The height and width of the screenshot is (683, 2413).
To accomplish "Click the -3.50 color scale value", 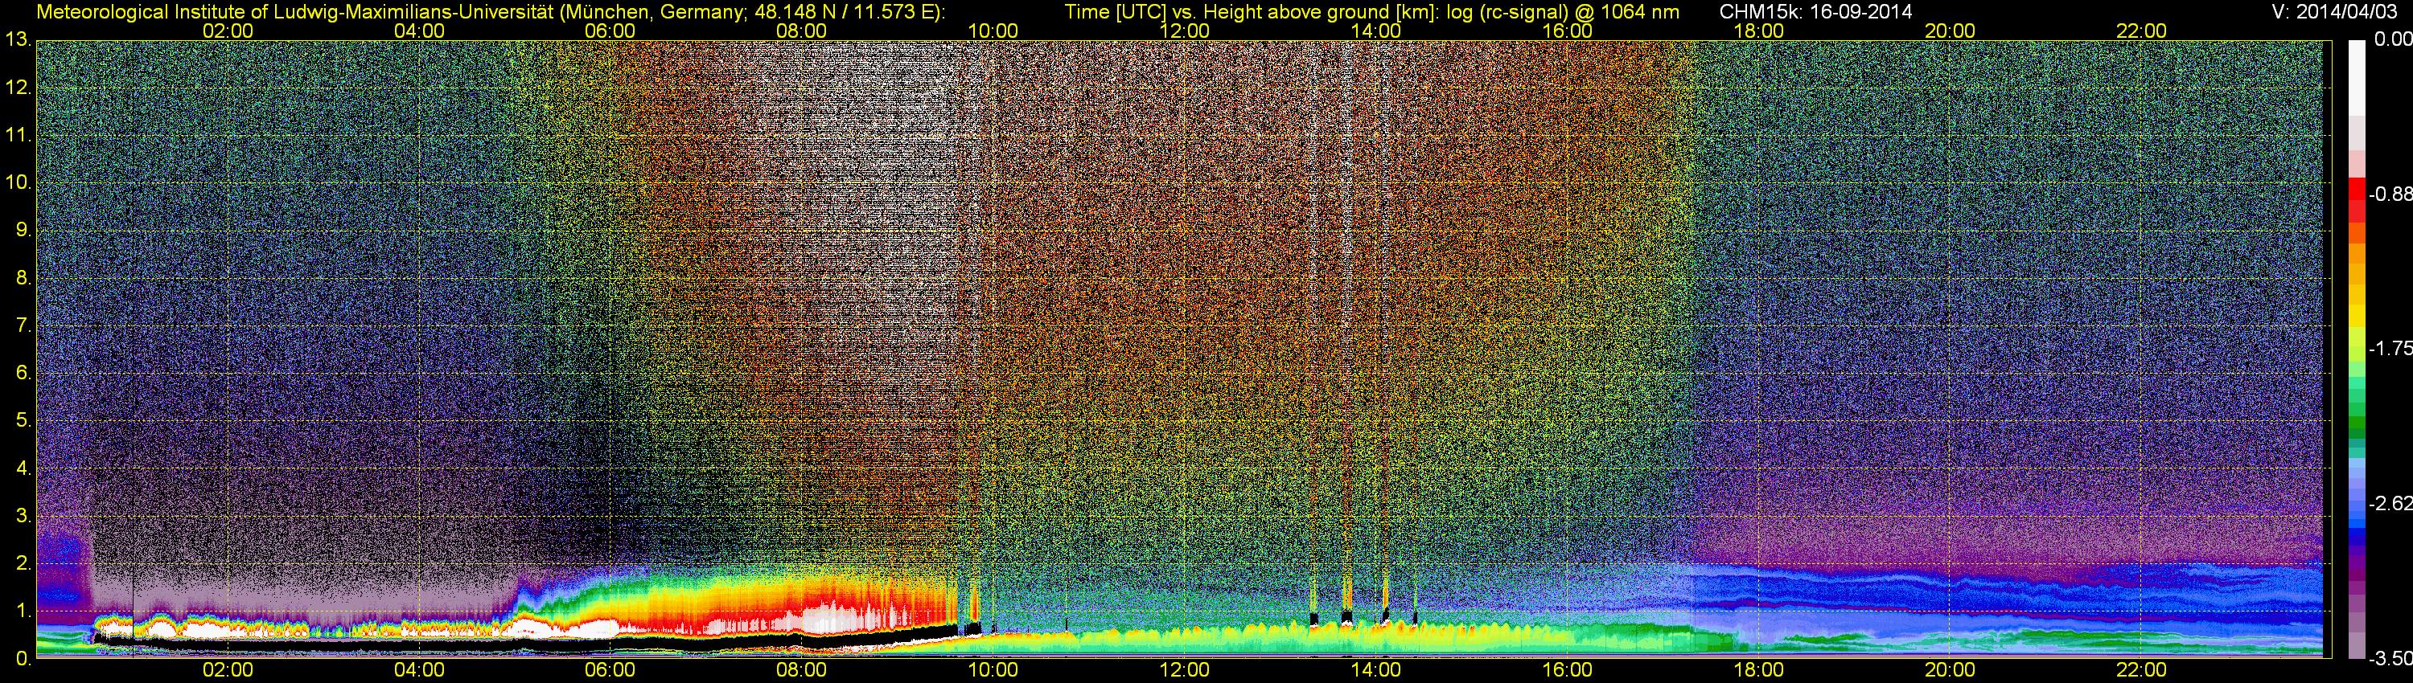I will click(x=2390, y=659).
